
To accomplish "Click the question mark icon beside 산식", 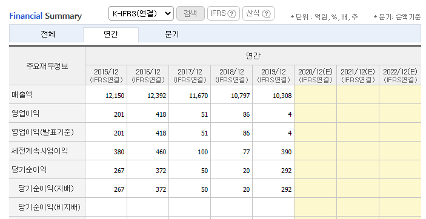I will (x=266, y=13).
